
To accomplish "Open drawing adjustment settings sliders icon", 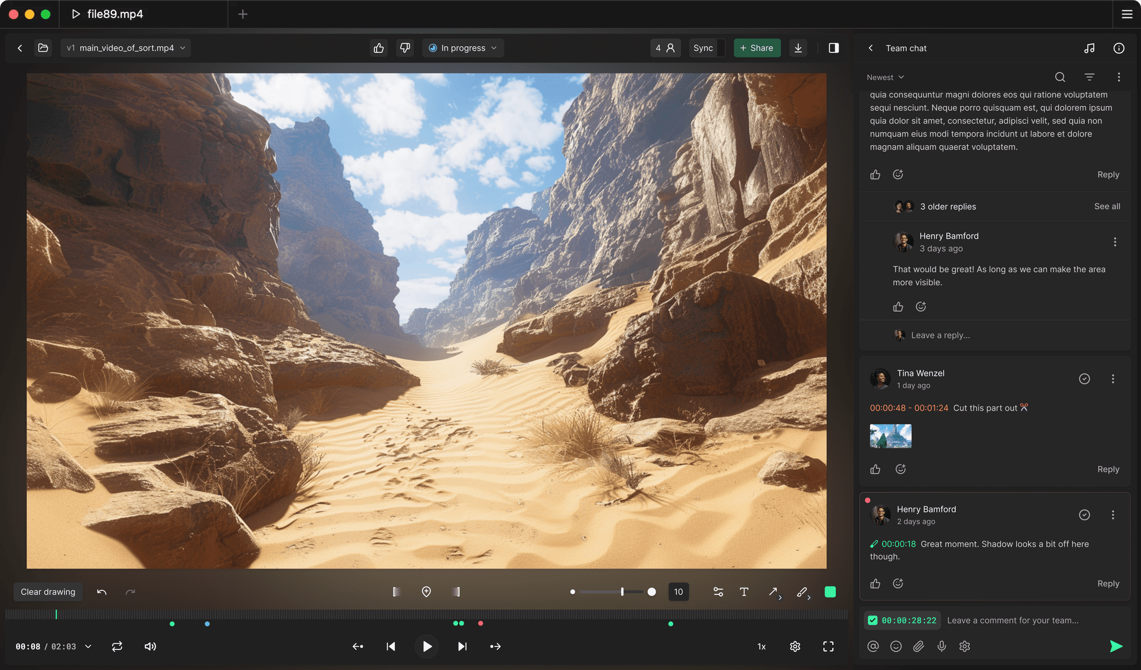I will pyautogui.click(x=718, y=592).
